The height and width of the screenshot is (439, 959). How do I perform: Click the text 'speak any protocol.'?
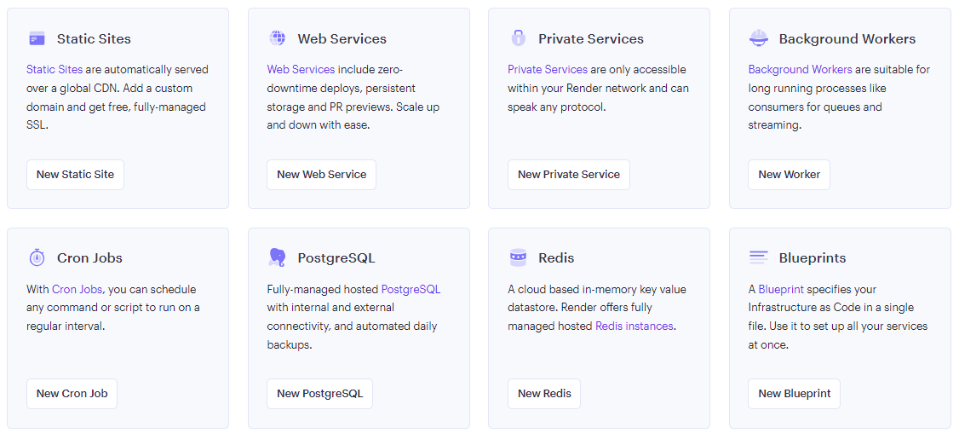coord(556,107)
